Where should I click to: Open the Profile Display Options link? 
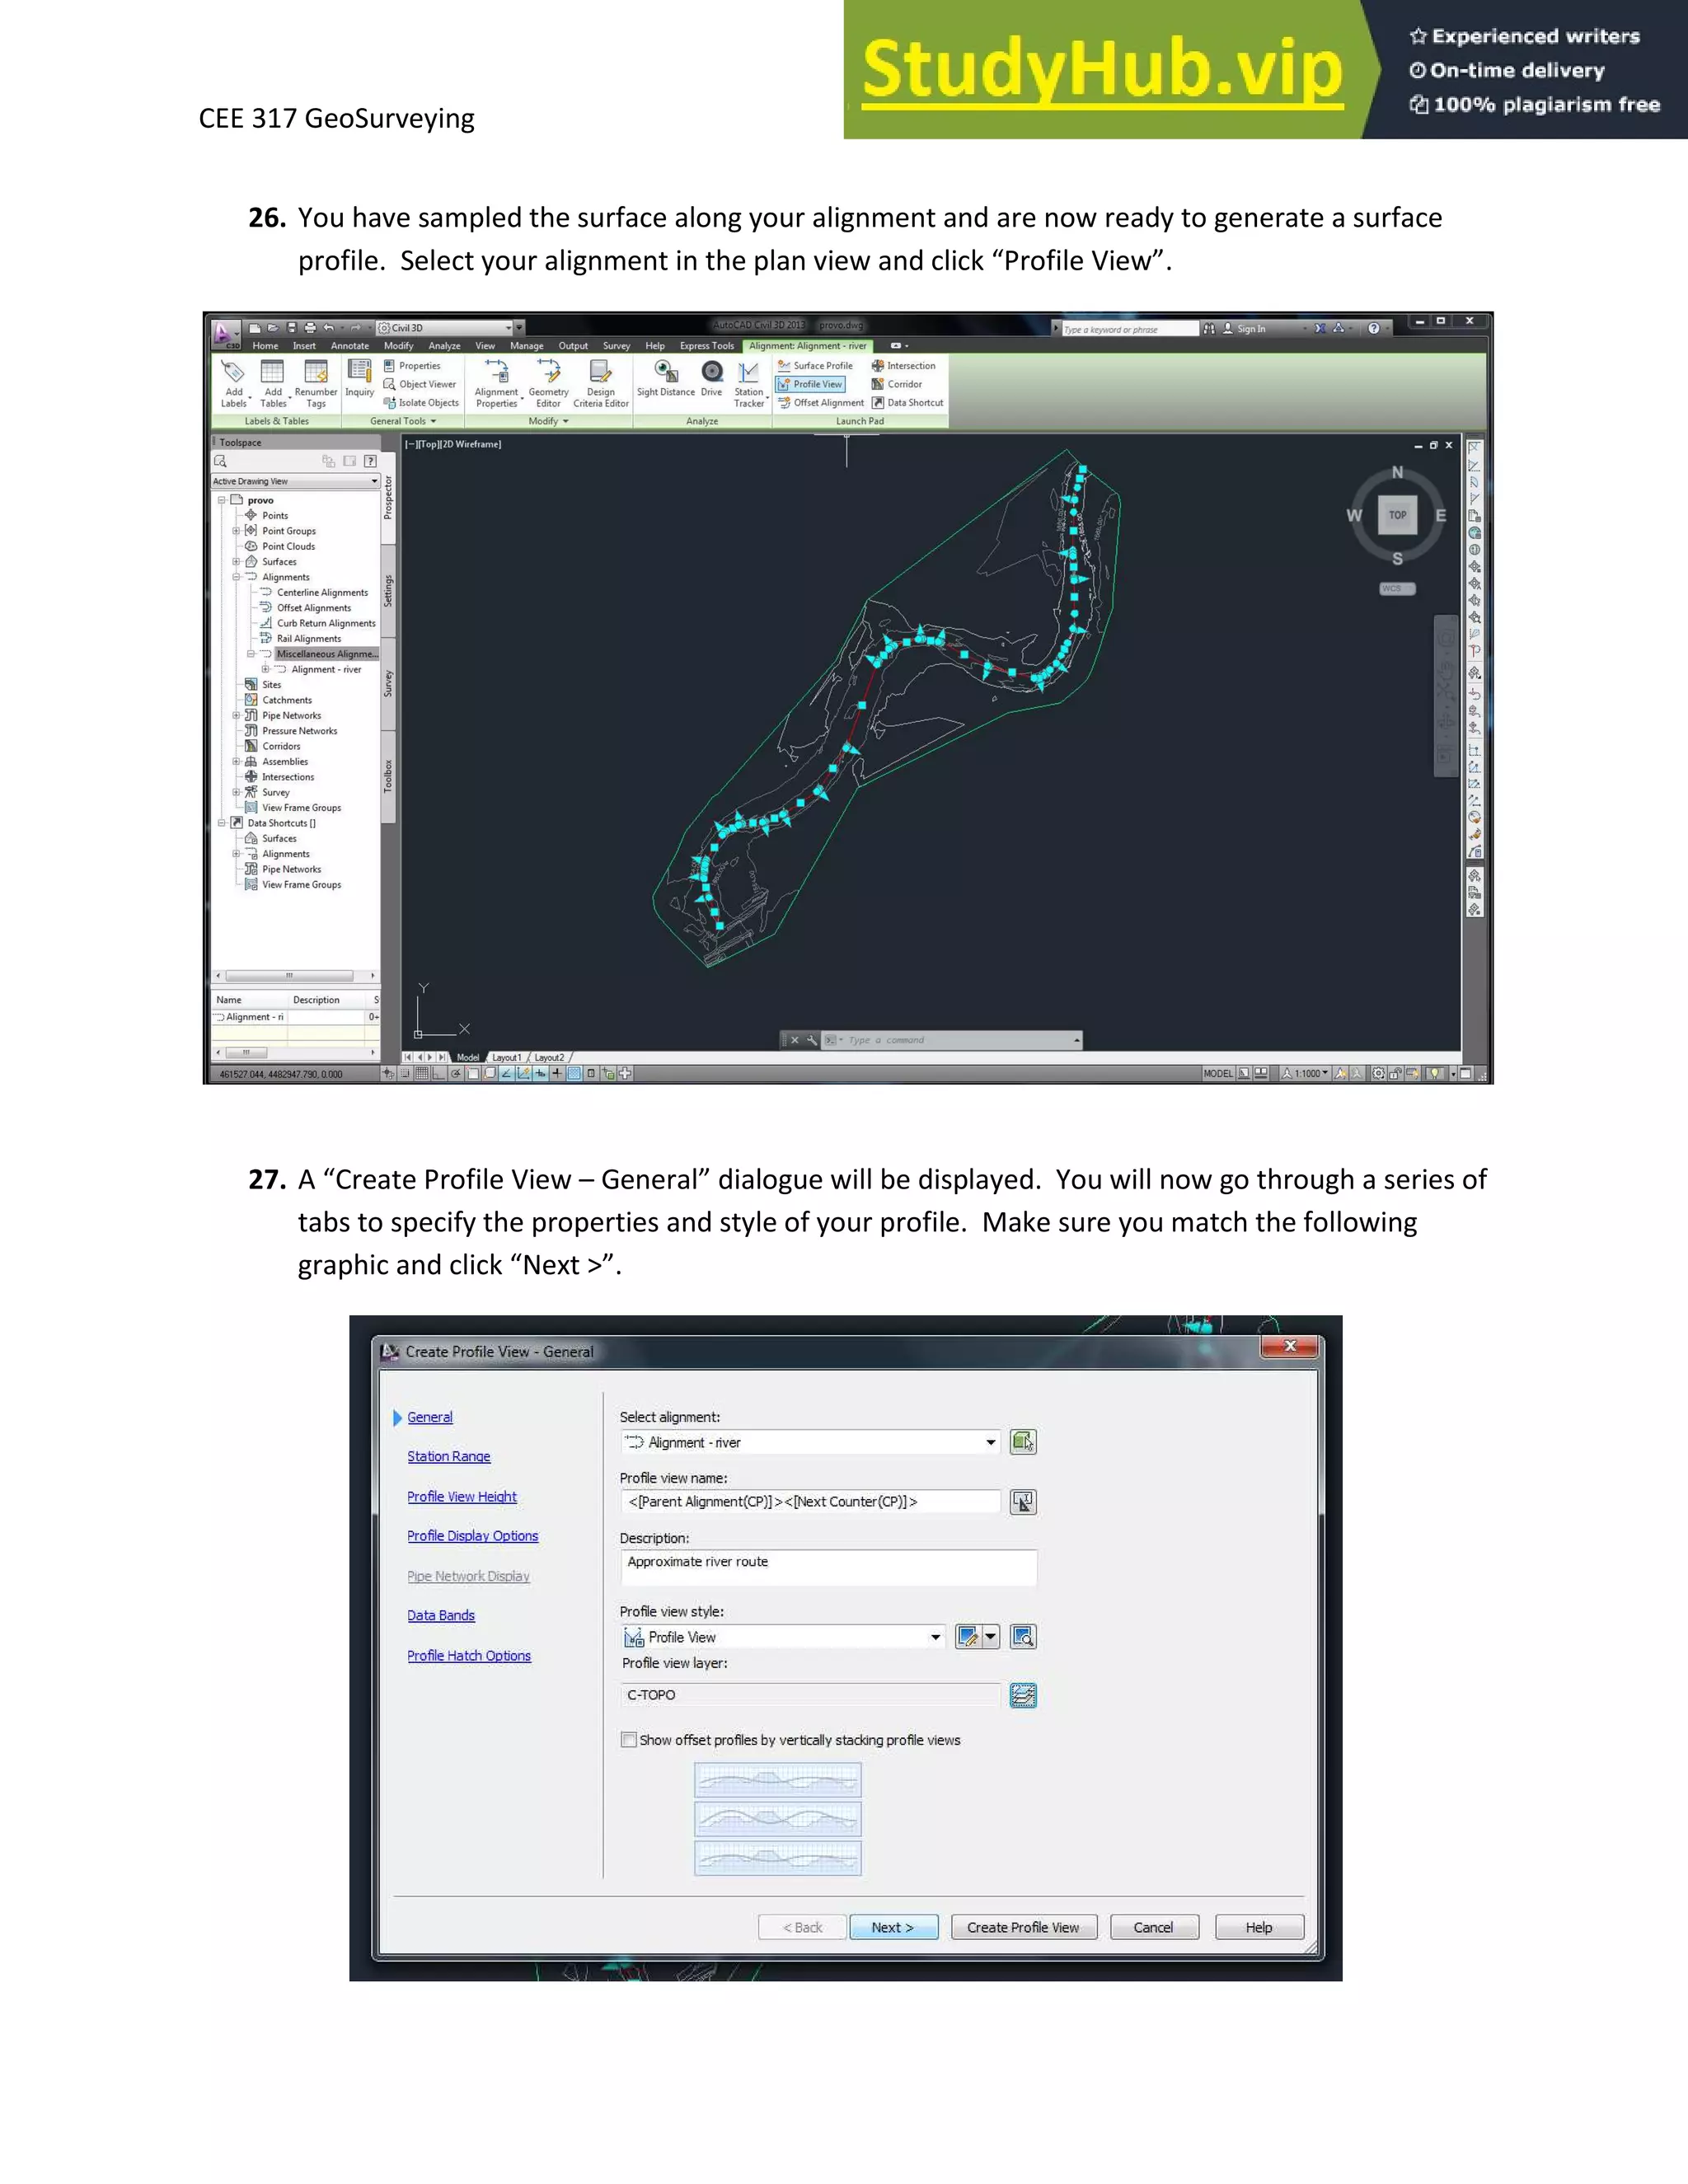(472, 1536)
